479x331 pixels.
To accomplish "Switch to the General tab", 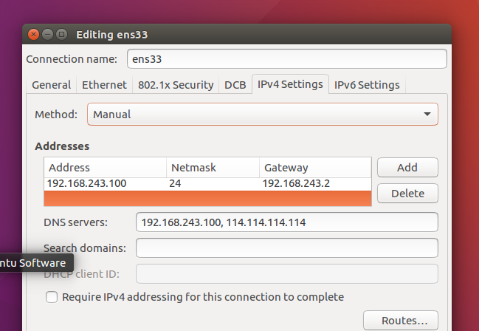I will click(x=52, y=85).
